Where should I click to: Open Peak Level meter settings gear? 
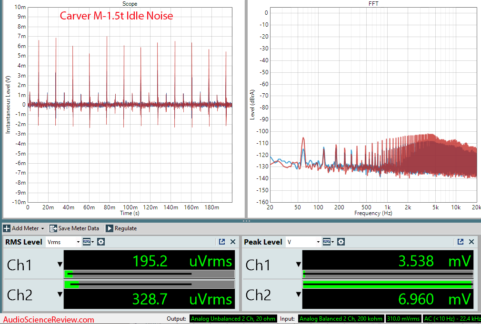point(341,242)
